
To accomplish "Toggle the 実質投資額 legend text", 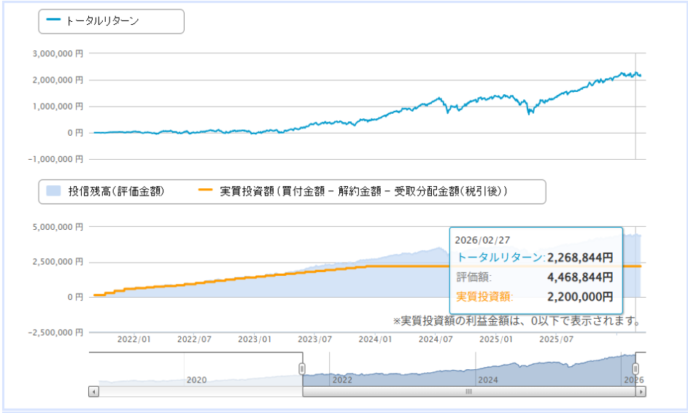I will (363, 191).
